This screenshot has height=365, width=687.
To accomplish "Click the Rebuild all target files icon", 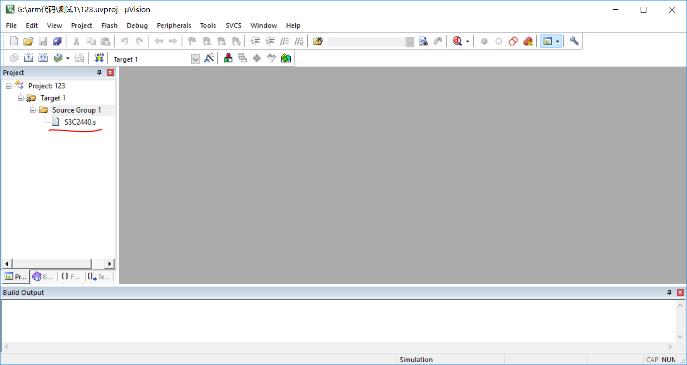I will coord(43,58).
